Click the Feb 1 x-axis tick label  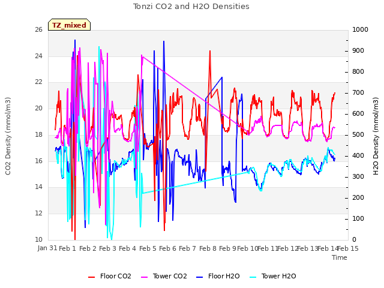point(68,248)
